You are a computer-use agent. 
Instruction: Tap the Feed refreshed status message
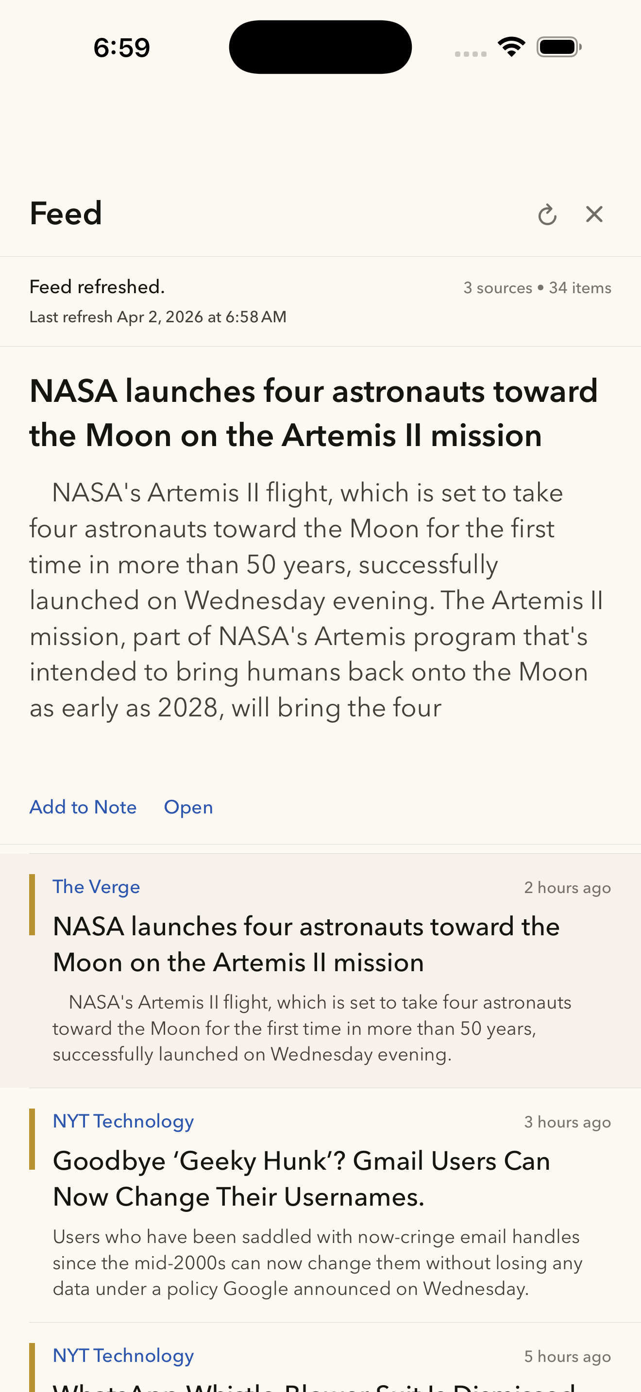click(x=97, y=287)
